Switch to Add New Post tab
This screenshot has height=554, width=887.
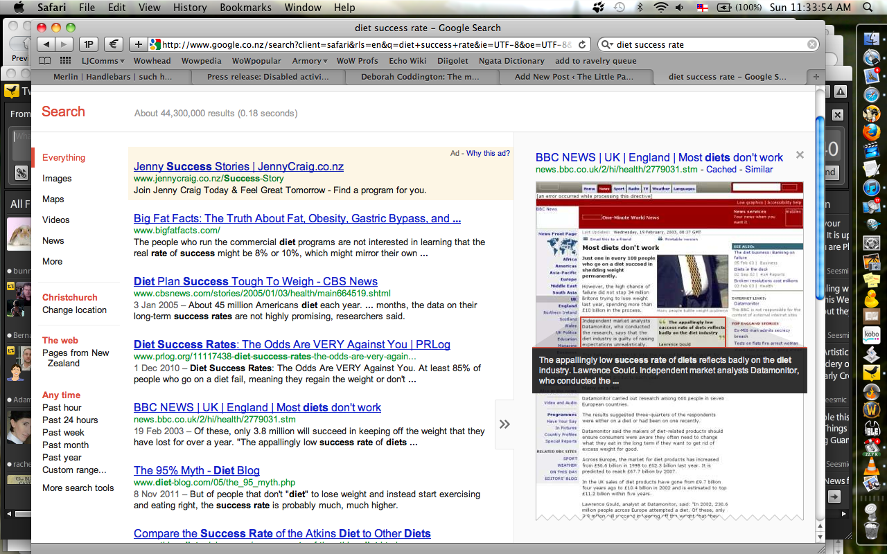click(574, 77)
